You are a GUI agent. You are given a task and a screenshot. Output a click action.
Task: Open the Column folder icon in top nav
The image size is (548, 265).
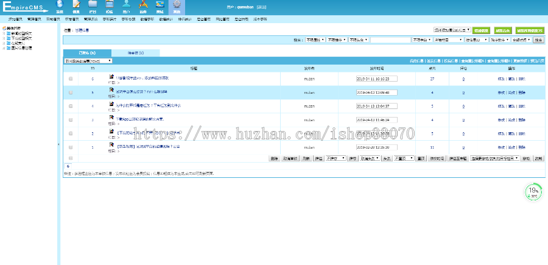[93, 6]
